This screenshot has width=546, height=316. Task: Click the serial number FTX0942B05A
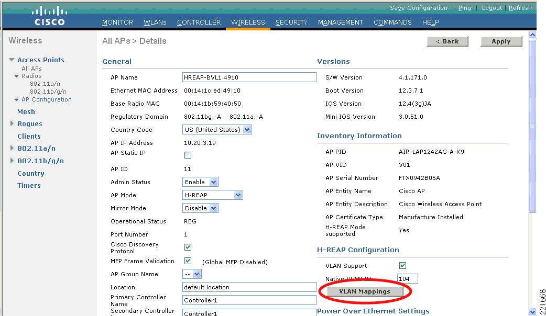[x=419, y=178]
